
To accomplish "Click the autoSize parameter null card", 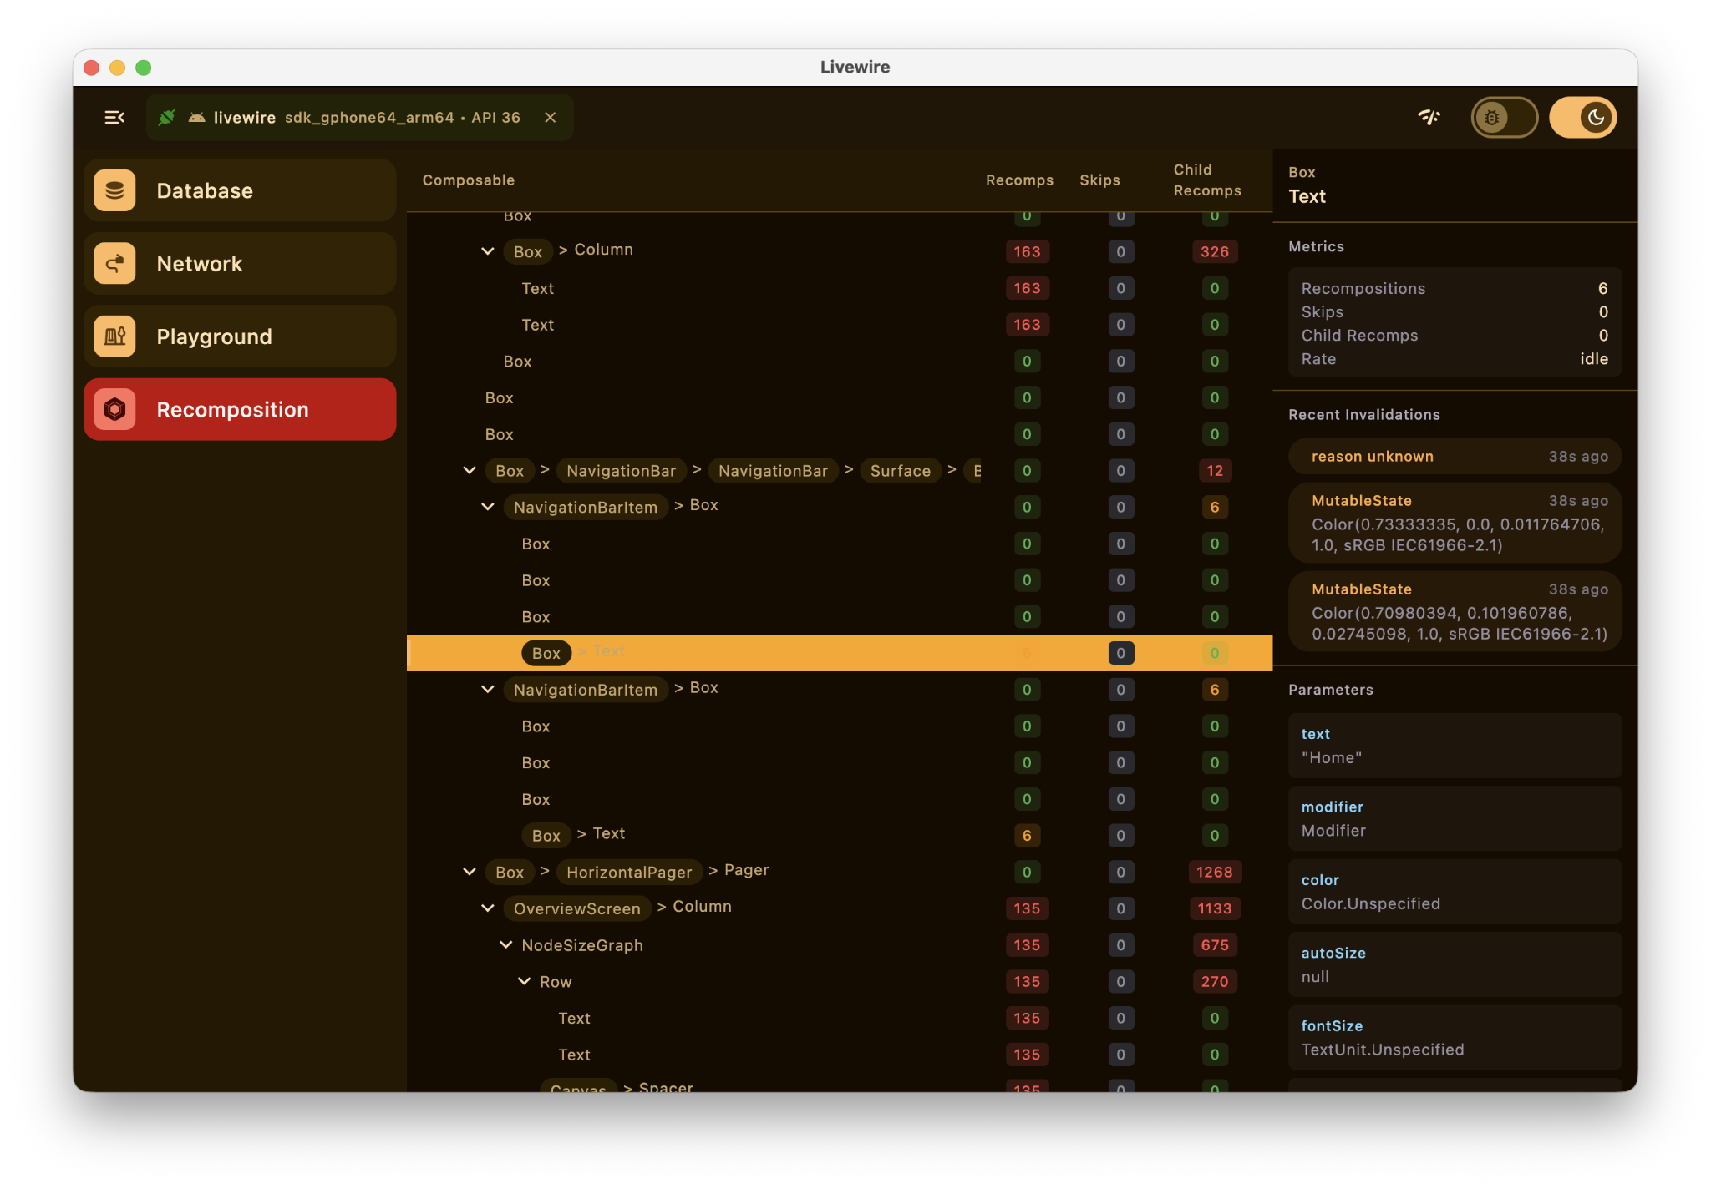I will (1455, 964).
